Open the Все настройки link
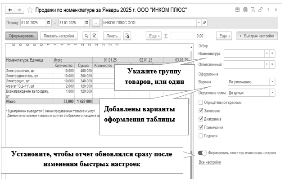The width and height of the screenshot is (285, 179). [x=210, y=162]
